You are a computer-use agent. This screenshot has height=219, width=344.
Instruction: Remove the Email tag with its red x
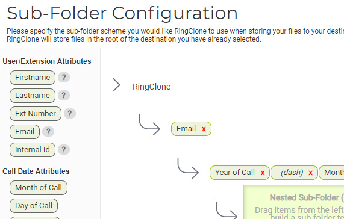coord(204,129)
